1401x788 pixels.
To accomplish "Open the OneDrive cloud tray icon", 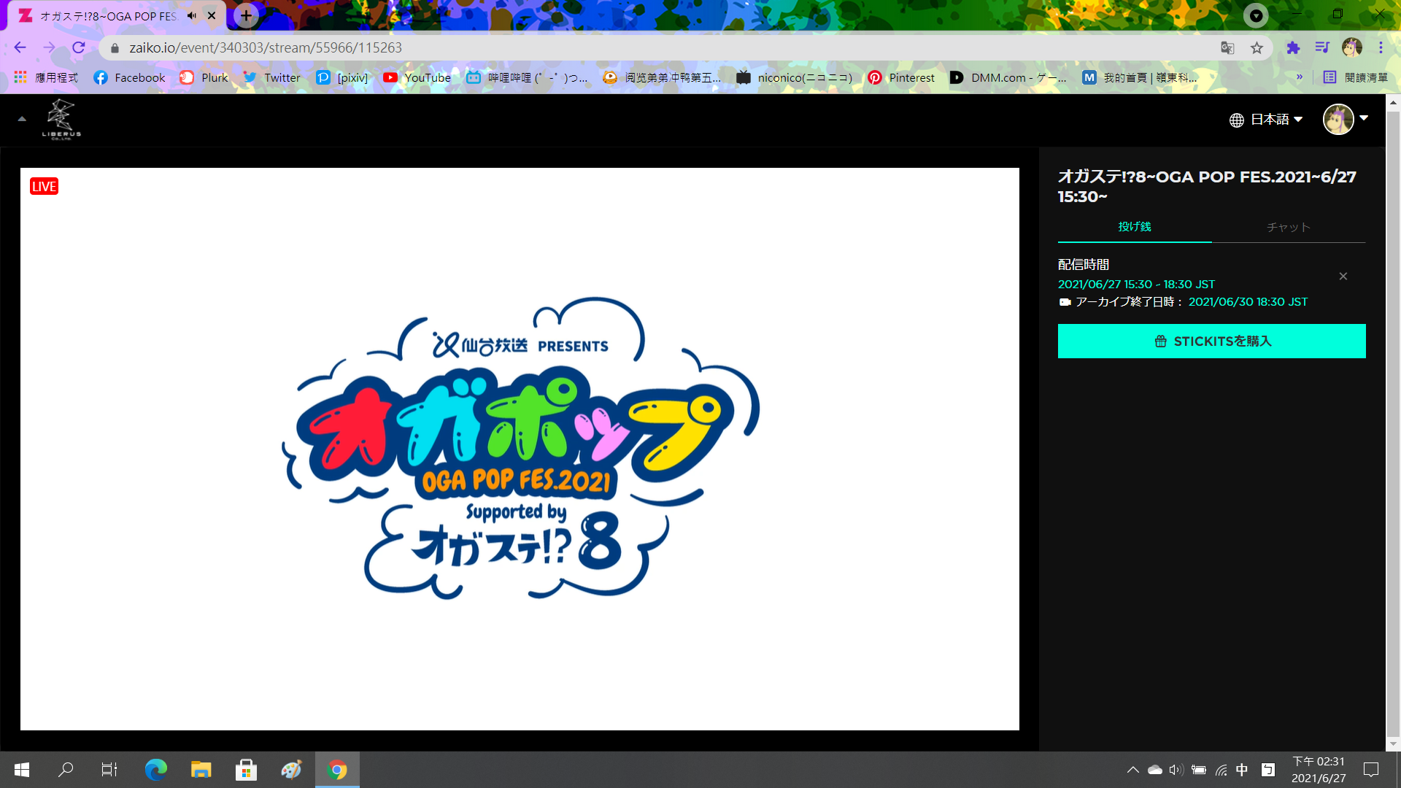I will (1154, 770).
